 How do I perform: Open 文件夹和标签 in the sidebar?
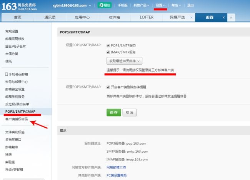pyautogui.click(x=15, y=132)
